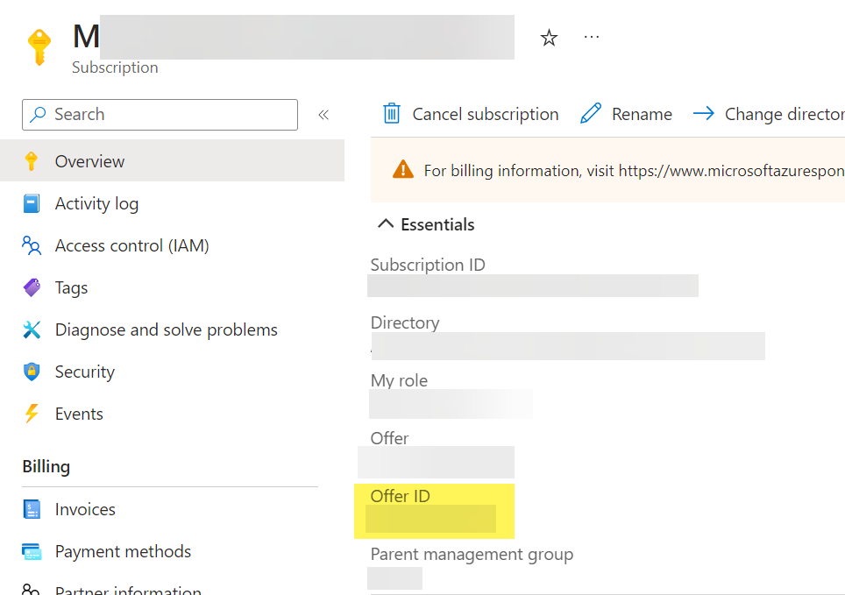The image size is (845, 595).
Task: Open the Overview menu item
Action: 89,161
